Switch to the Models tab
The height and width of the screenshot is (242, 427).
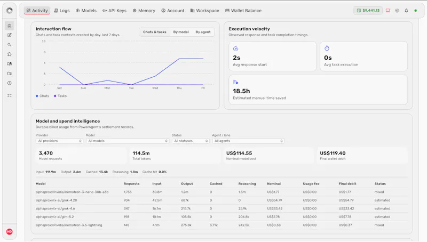pyautogui.click(x=86, y=11)
